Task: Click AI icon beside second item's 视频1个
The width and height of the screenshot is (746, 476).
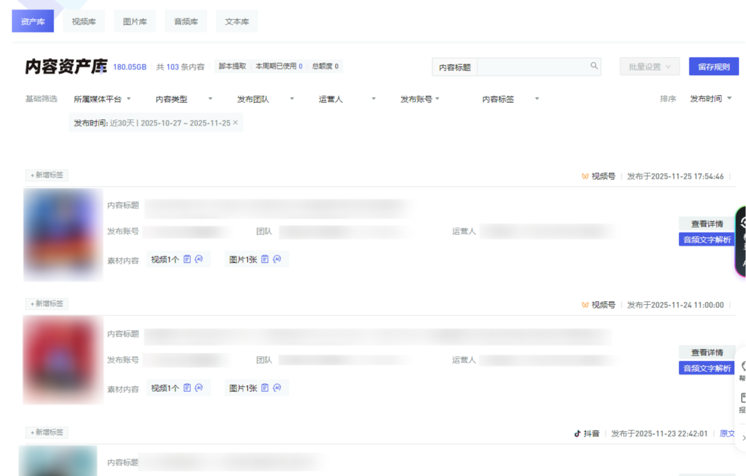Action: pos(199,388)
